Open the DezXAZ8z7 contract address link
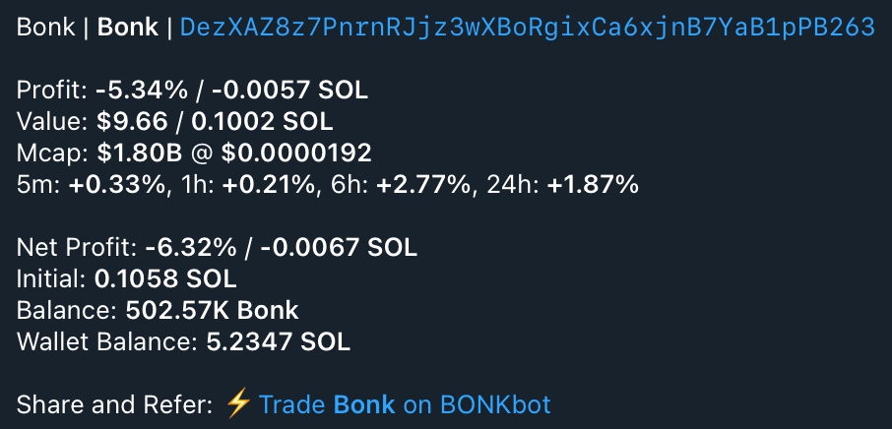This screenshot has height=429, width=892. click(527, 28)
